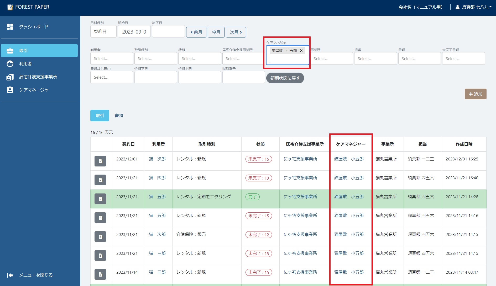Click the 初期状態に戻す reset button
496x286 pixels.
285,78
